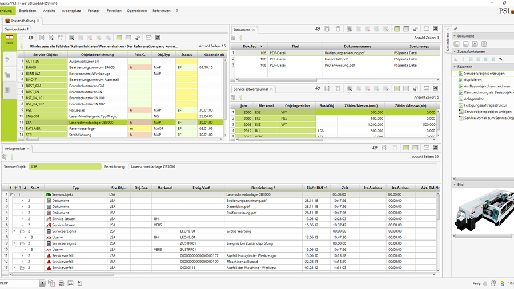Click the refresh icon in Anlagenakte panel toolbar
This screenshot has width=514, height=289.
(x=375, y=148)
